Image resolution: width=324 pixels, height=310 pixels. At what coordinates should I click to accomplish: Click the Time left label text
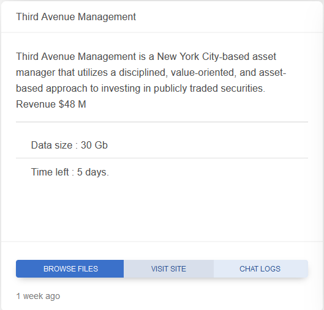pos(50,172)
